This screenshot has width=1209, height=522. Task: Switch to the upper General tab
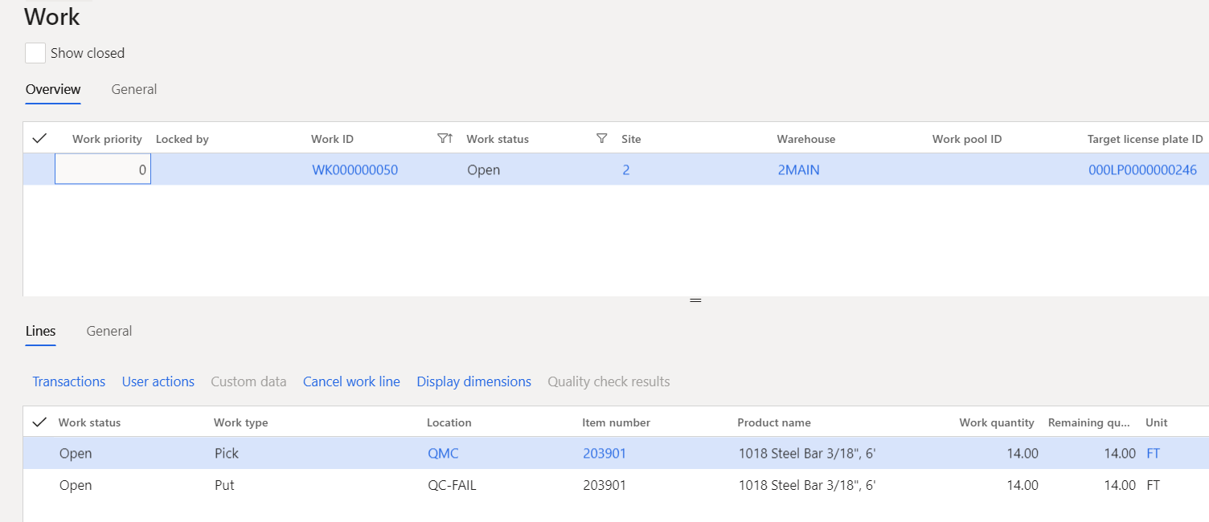tap(133, 89)
